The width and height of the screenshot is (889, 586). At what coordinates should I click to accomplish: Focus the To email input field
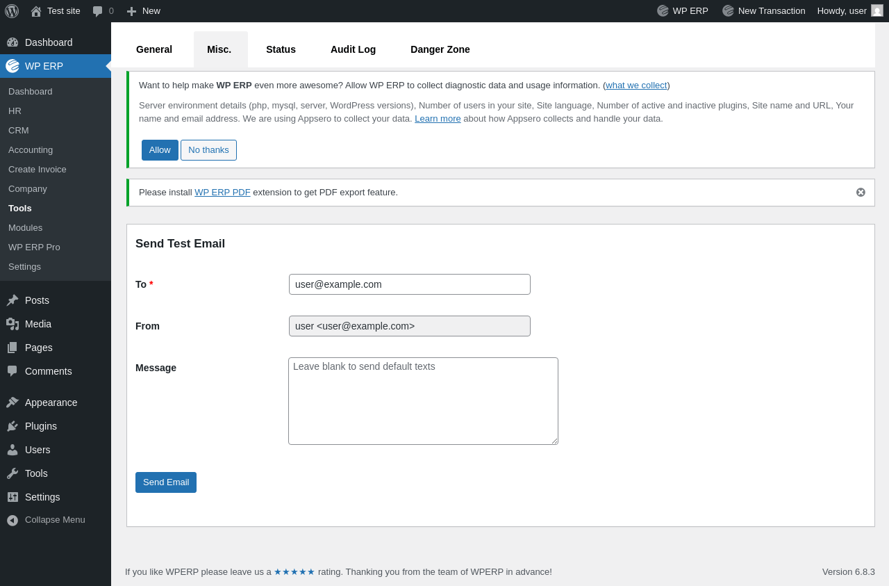pos(409,284)
